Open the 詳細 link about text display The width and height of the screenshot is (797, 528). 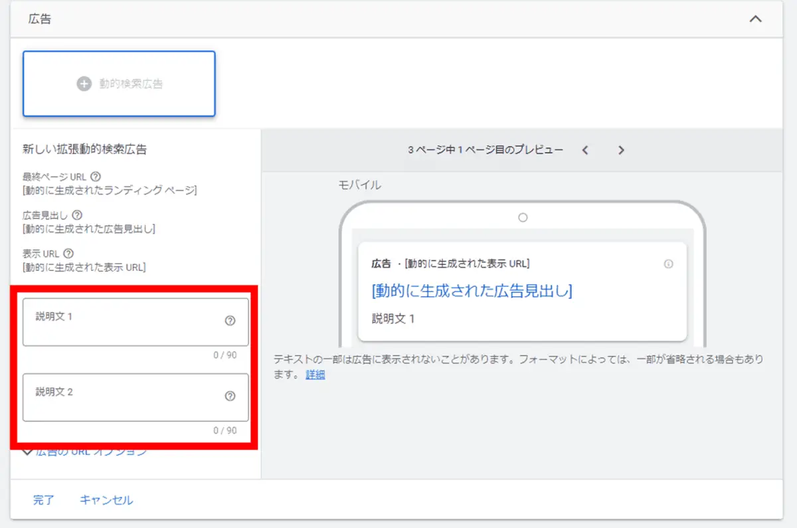pos(314,375)
